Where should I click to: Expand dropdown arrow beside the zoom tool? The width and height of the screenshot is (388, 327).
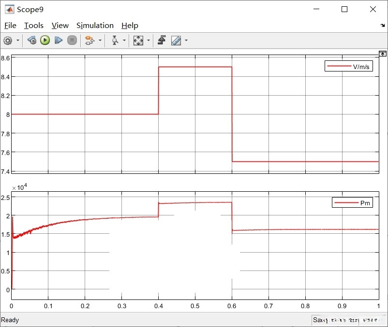pyautogui.click(x=124, y=41)
